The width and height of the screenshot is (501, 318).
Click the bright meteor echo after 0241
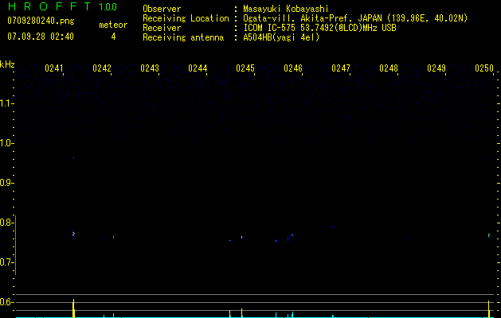tap(73, 234)
